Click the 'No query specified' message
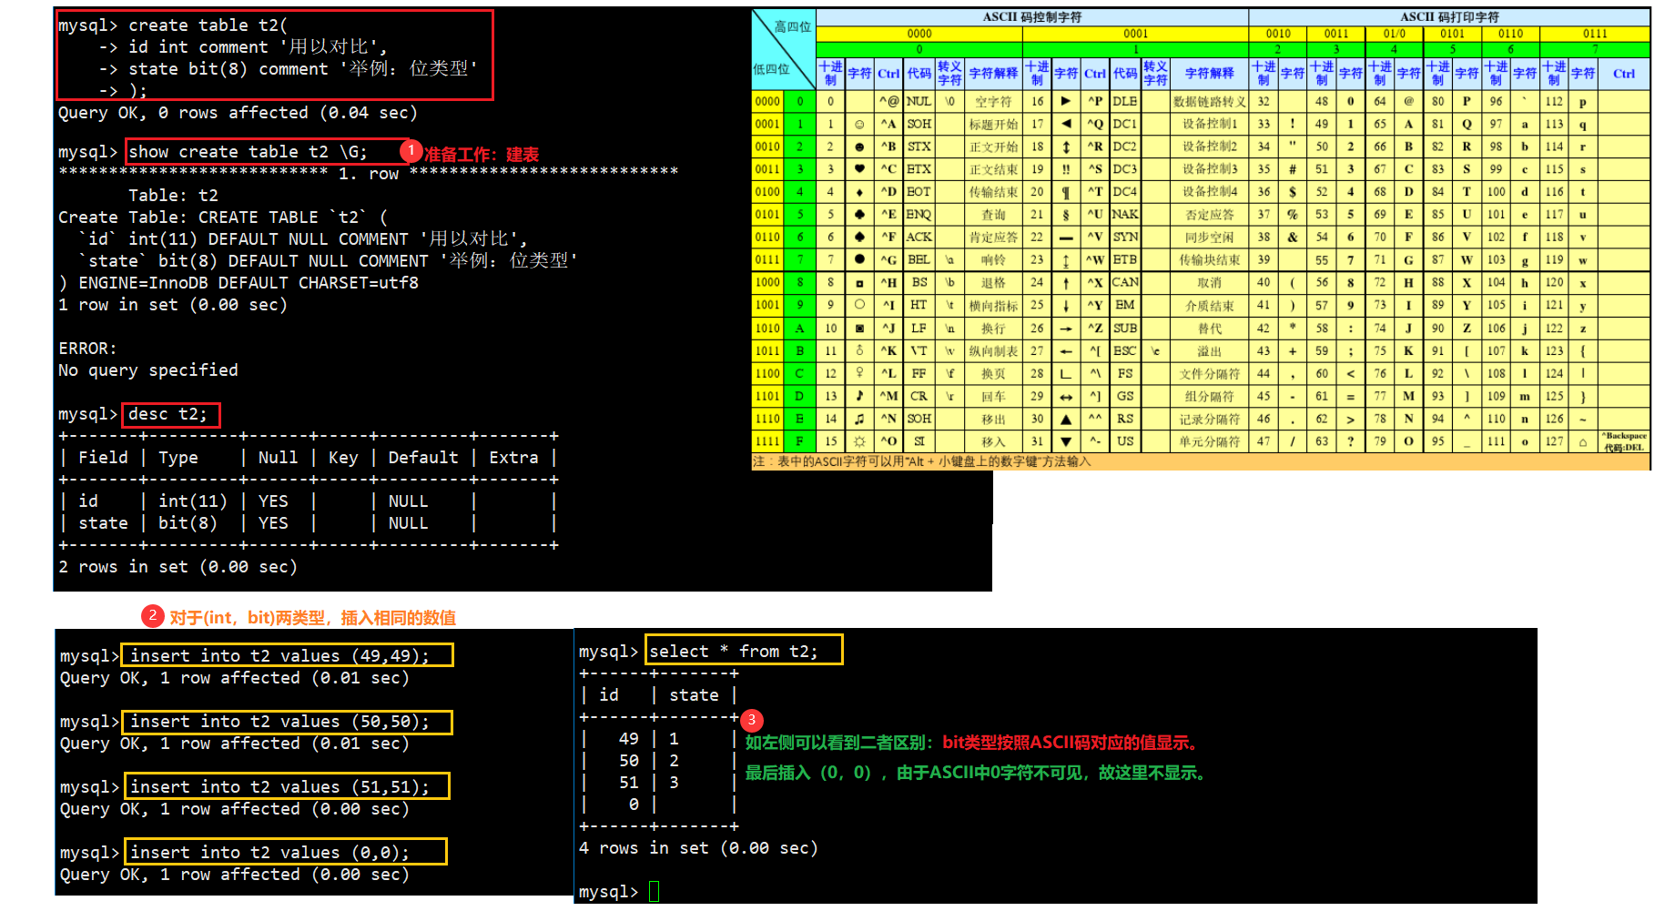The height and width of the screenshot is (911, 1675). pyautogui.click(x=148, y=370)
